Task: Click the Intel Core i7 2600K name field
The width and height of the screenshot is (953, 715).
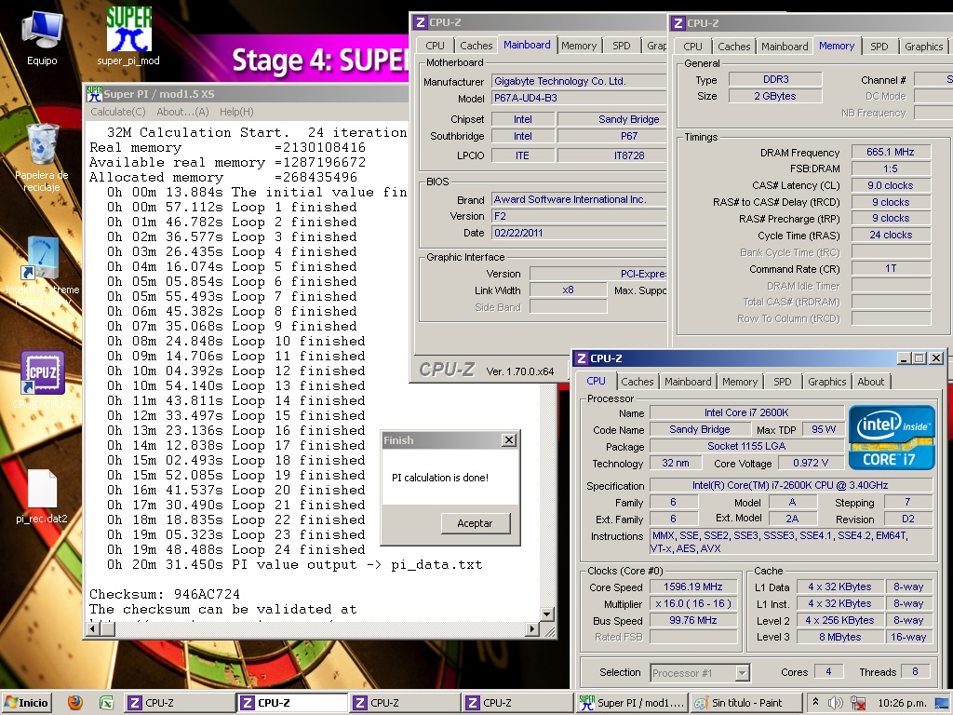Action: tap(746, 412)
